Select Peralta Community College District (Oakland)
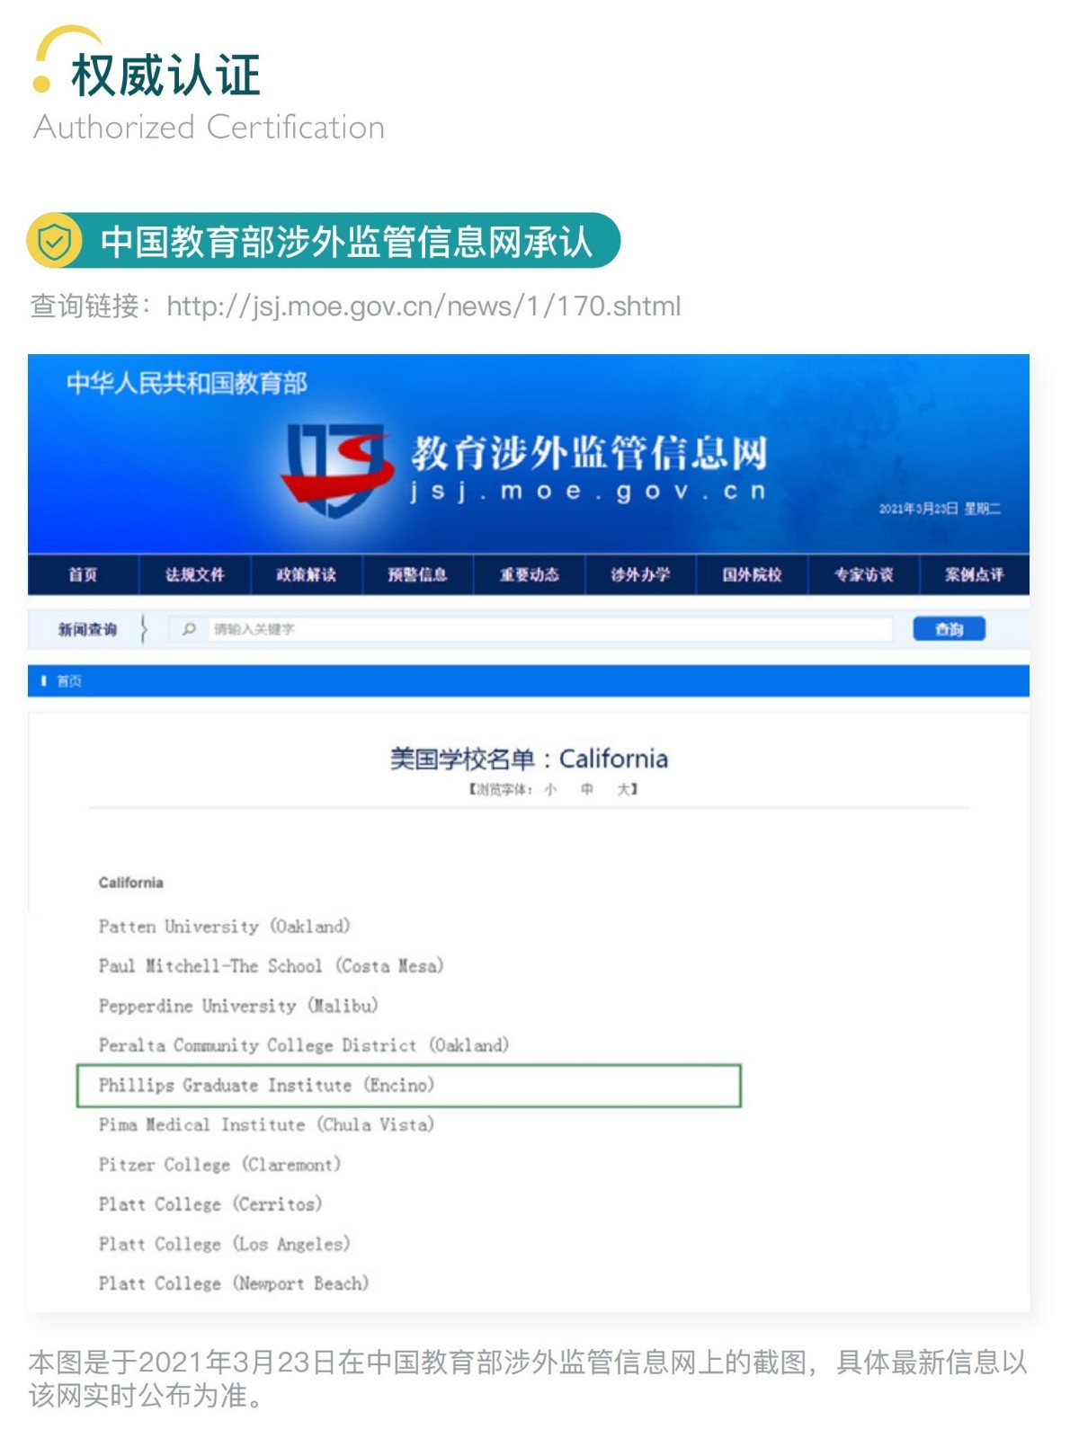Viewport: 1070px width, 1438px height. (304, 1044)
